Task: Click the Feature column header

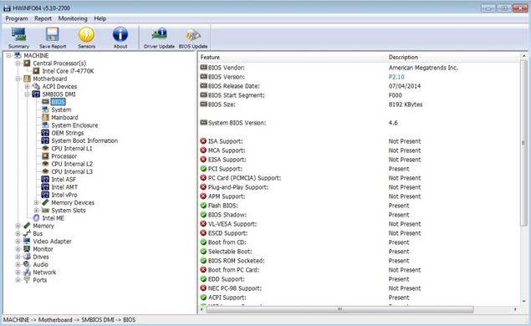Action: [292, 57]
